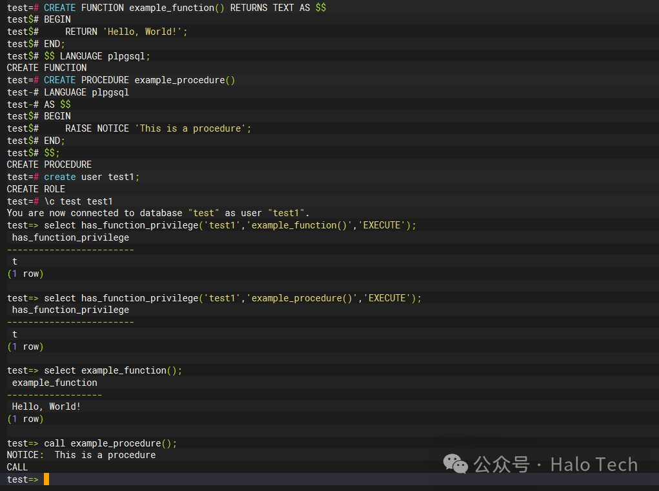Click the 'CREATE PROCEDURE example_procedure()' command
Viewport: 659px width, 491px height.
click(121, 80)
